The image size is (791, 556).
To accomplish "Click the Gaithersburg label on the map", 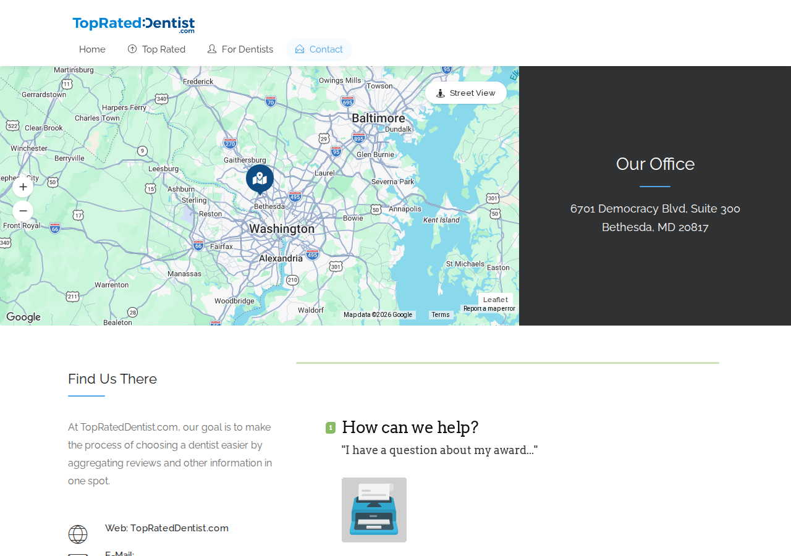I will point(245,160).
